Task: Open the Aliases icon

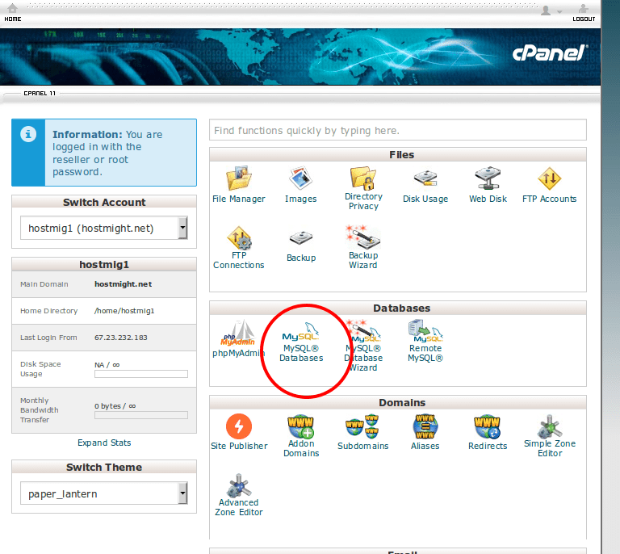Action: point(425,426)
